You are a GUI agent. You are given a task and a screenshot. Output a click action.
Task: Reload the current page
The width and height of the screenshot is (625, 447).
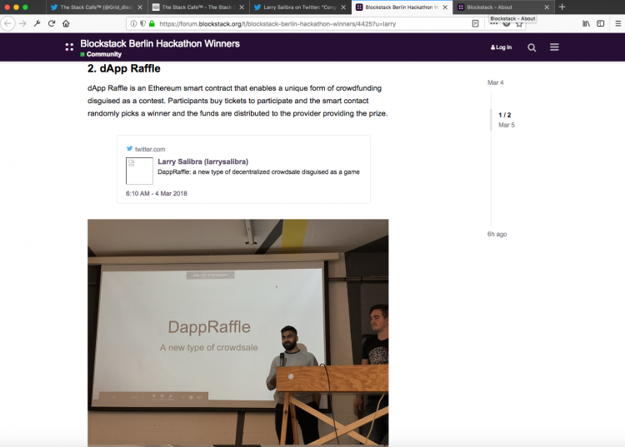52,24
